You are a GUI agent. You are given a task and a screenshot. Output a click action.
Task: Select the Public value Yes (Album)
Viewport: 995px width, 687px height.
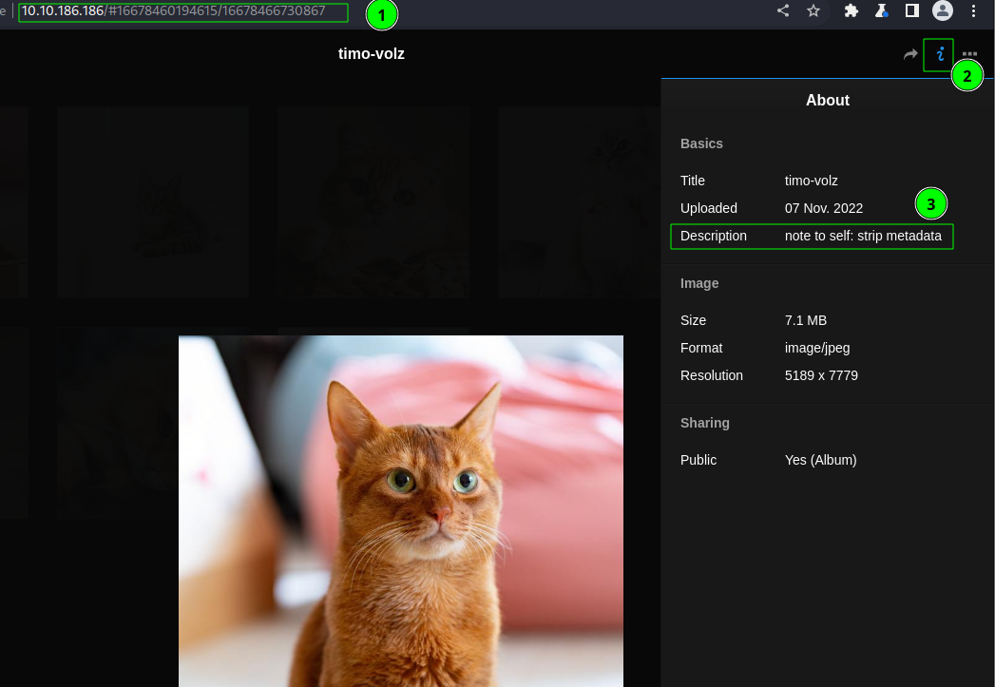tap(820, 460)
